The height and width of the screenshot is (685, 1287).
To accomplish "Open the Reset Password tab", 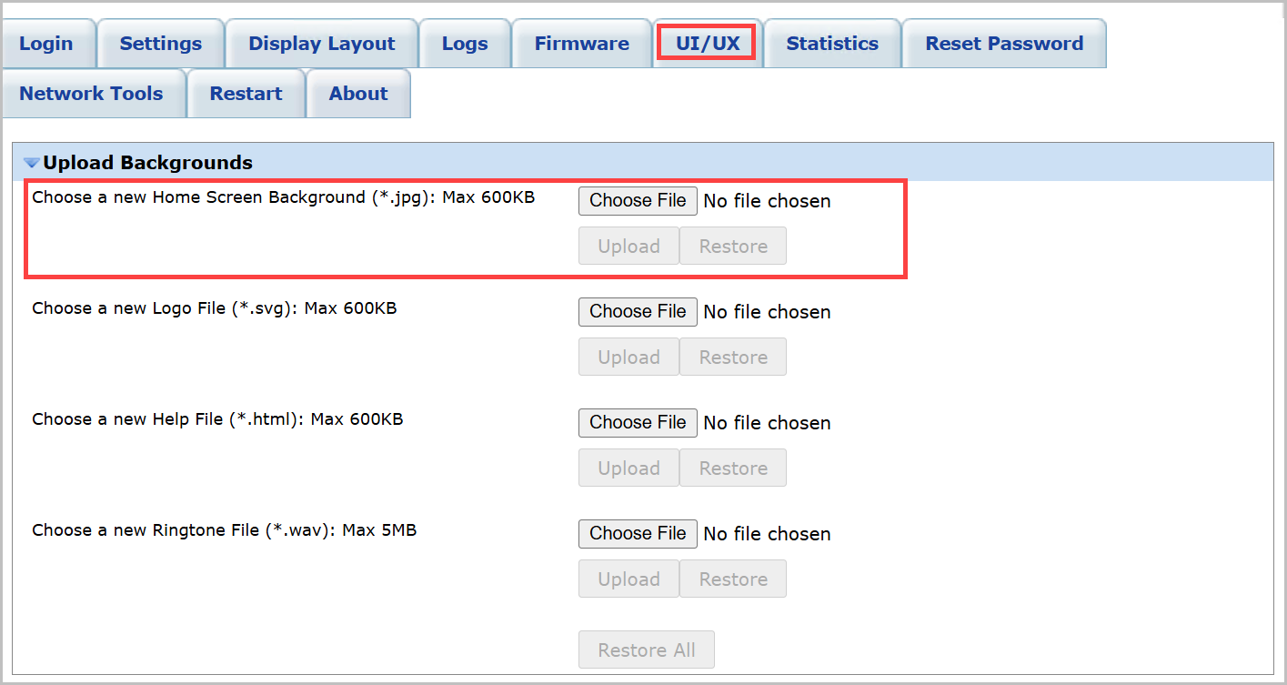I will pos(1004,44).
